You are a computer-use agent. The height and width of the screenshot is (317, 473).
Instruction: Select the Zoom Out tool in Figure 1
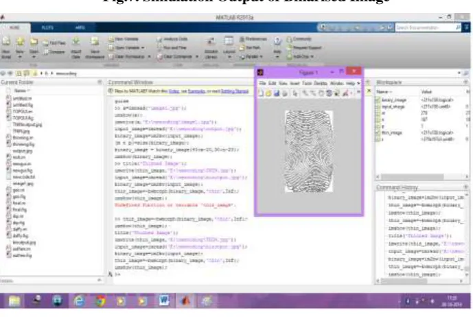(313, 93)
